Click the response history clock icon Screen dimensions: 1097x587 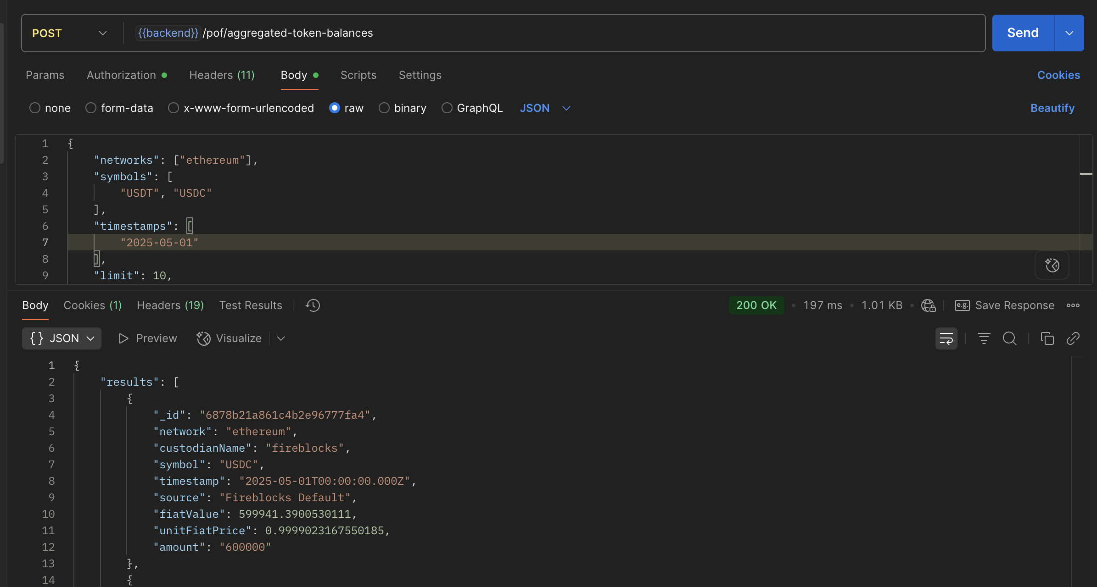(313, 305)
